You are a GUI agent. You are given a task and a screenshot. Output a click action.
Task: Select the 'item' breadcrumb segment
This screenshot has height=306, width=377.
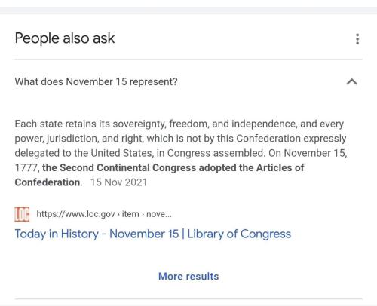[130, 214]
